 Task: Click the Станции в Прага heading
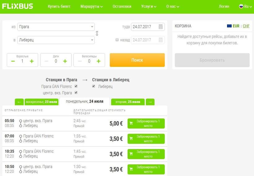point(61,80)
